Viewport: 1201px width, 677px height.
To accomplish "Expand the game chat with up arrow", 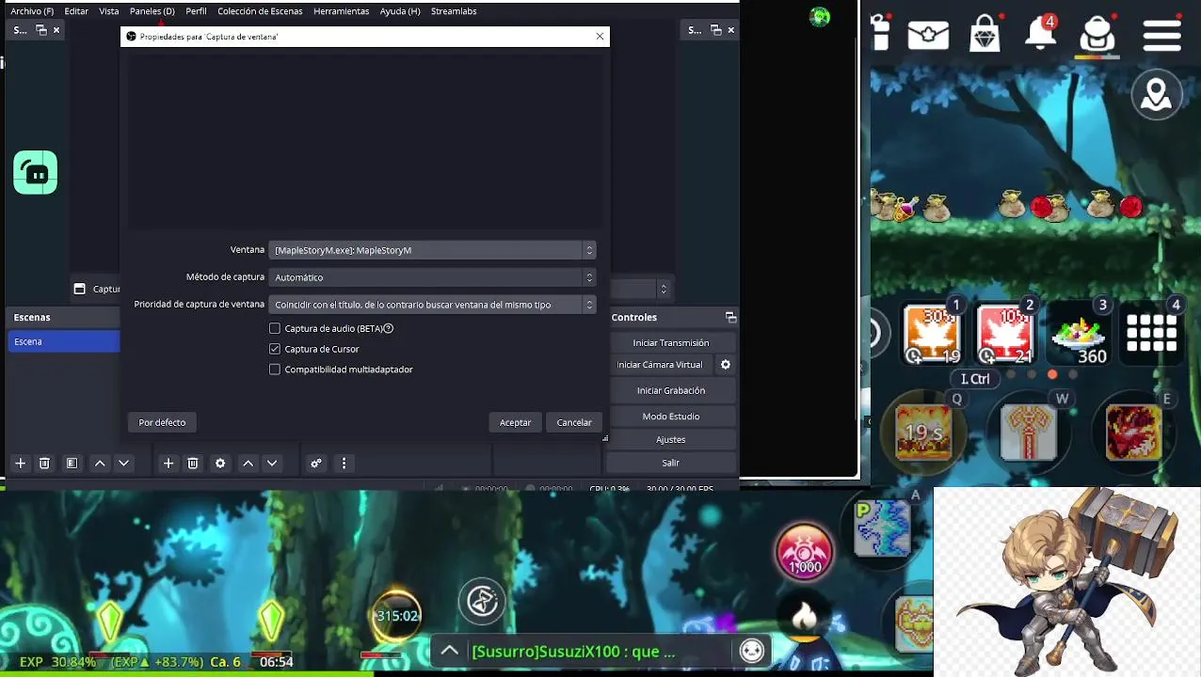I will [x=450, y=651].
